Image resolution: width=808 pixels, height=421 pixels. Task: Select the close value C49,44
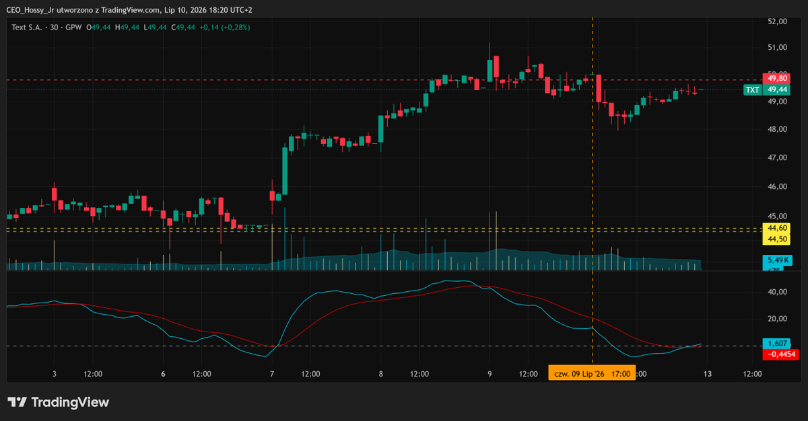click(183, 28)
